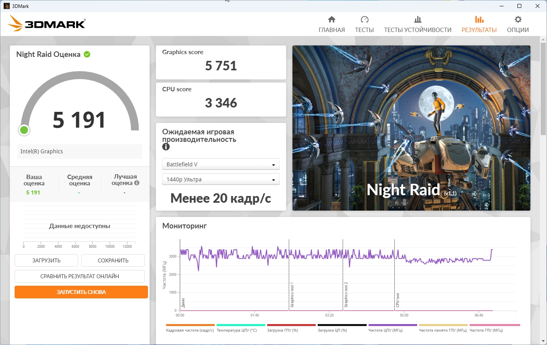This screenshot has width=547, height=345.
Task: Click the Night Raid preview image
Action: 411,128
